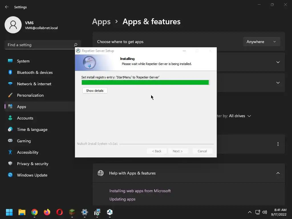The width and height of the screenshot is (292, 219).
Task: Open Installing web apps from Microsoft link
Action: point(140,191)
